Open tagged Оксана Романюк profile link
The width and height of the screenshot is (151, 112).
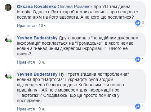coord(75,7)
